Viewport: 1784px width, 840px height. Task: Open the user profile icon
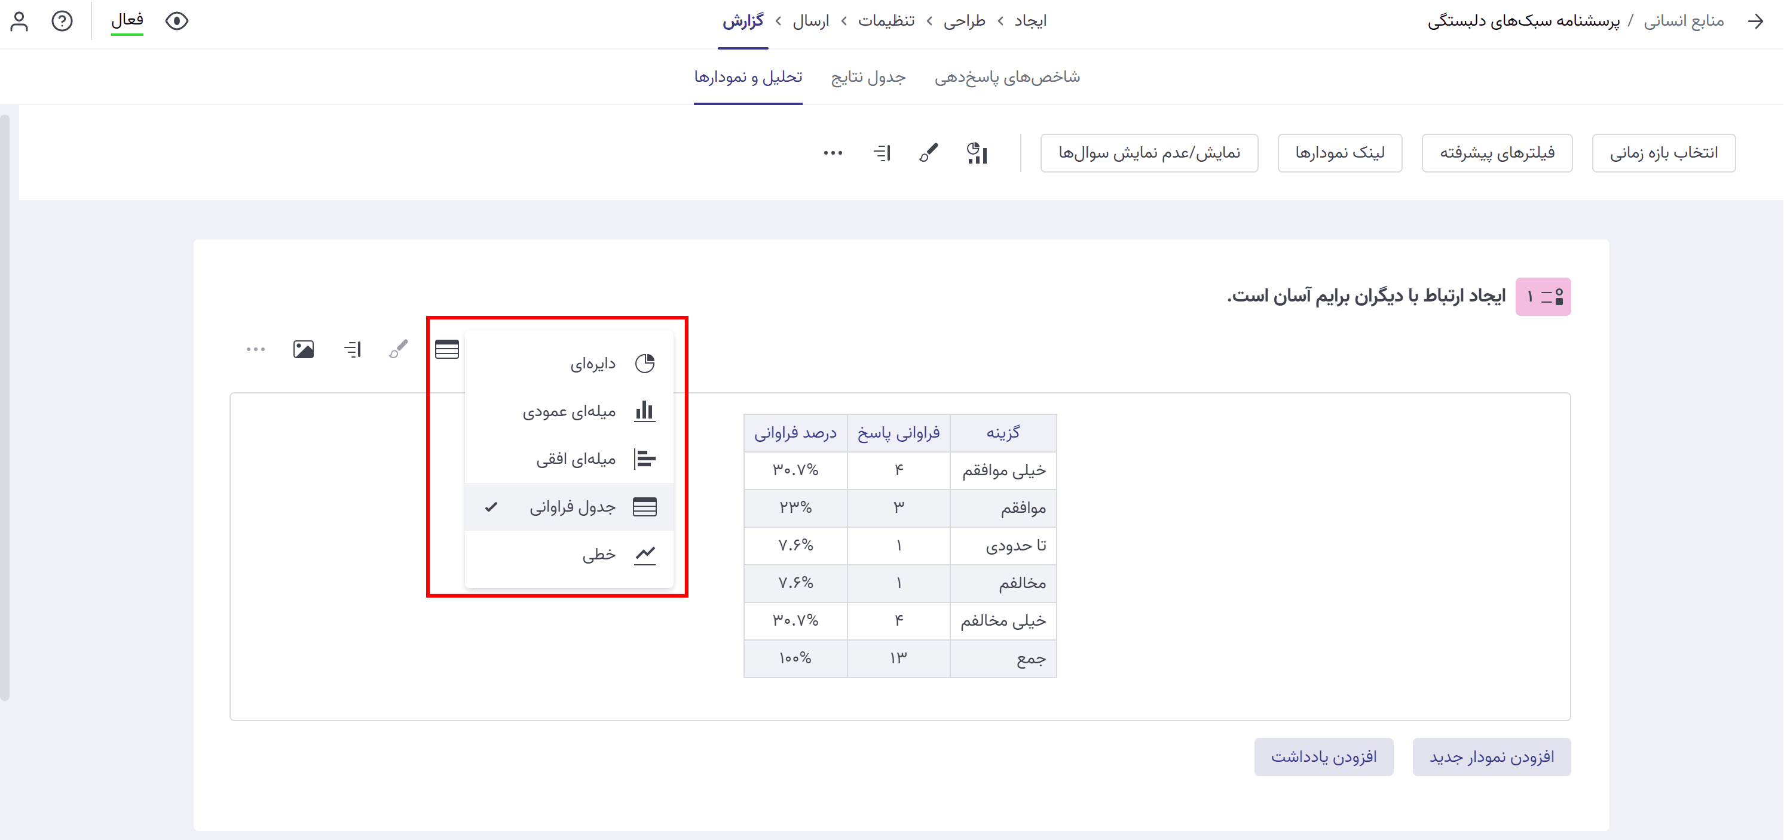[x=19, y=21]
